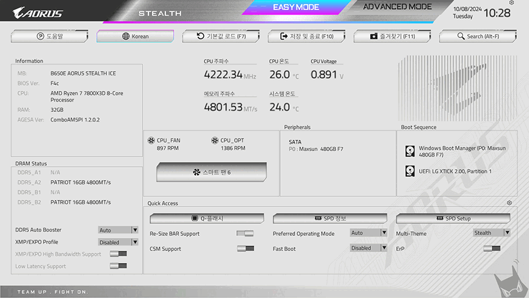The width and height of the screenshot is (529, 298).
Task: Click the favorites folder star icon
Action: [x=373, y=36]
